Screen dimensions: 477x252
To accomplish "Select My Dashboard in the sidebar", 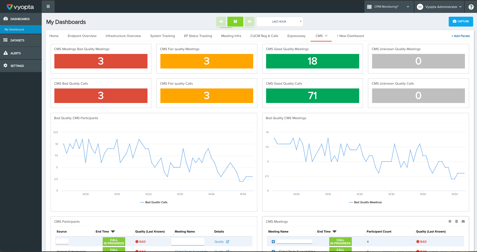I will point(21,29).
